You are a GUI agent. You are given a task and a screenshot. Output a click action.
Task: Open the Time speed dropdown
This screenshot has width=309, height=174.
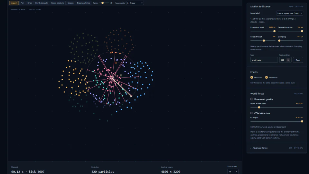233,171
